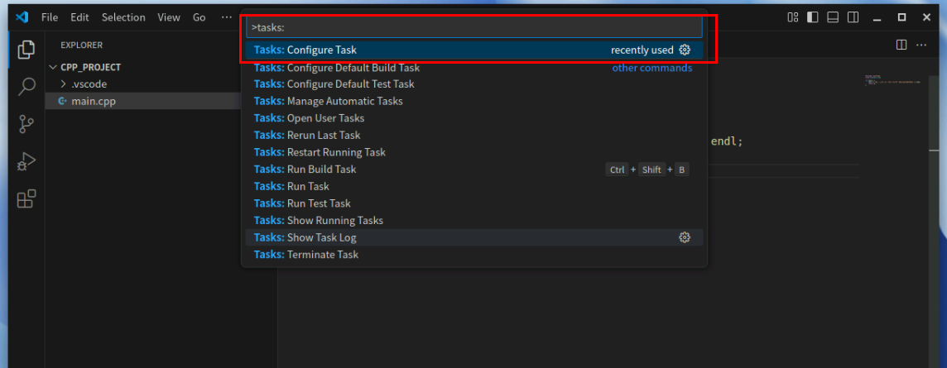The image size is (947, 368).
Task: Click gear icon beside Configure Task
Action: tap(685, 50)
